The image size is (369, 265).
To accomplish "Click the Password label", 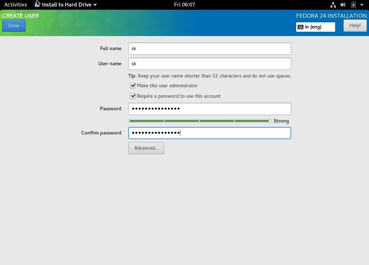I will pos(111,109).
